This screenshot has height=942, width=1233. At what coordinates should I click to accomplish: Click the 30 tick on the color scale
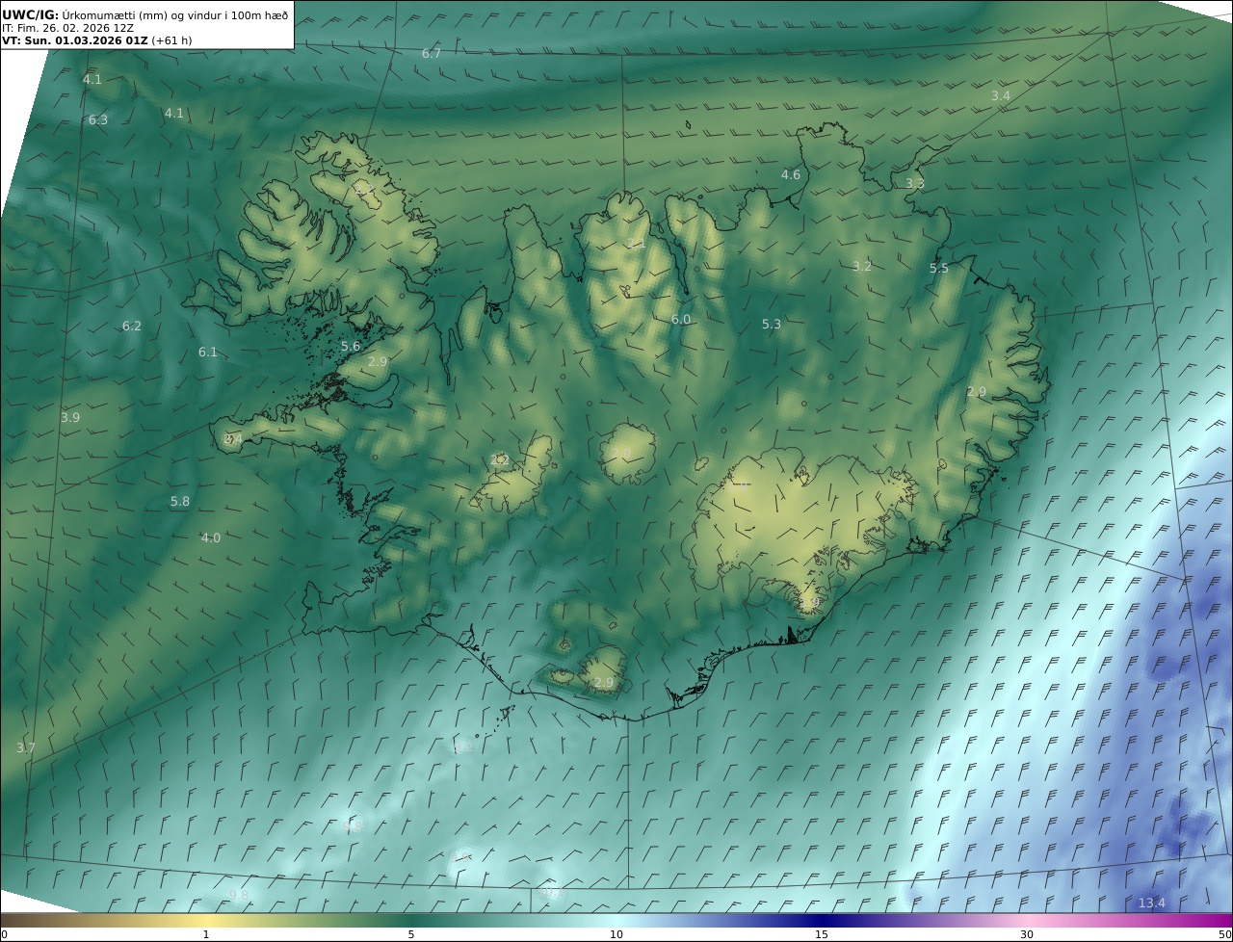(x=1027, y=935)
